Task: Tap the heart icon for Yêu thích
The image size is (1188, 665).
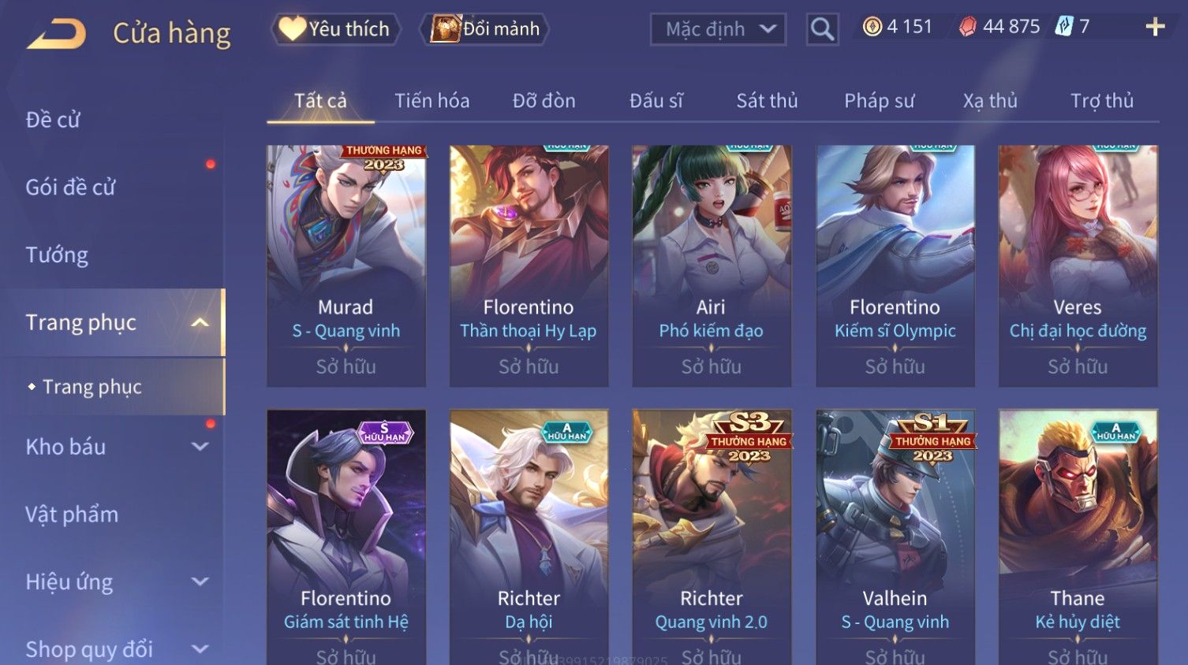Action: click(292, 28)
